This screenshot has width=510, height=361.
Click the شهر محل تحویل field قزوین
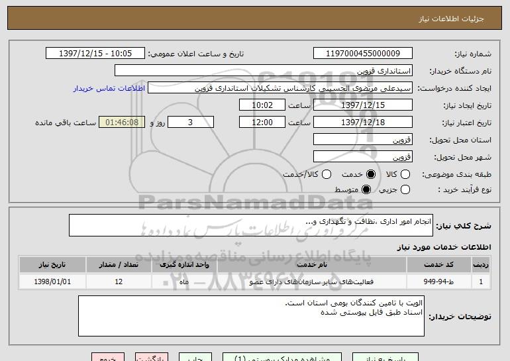363,157
